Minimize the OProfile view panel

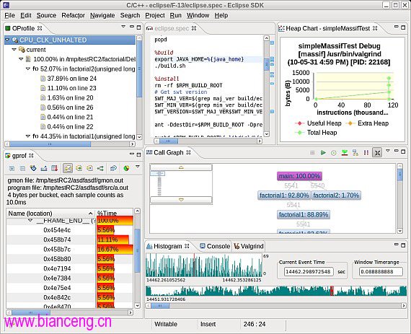[x=132, y=27]
